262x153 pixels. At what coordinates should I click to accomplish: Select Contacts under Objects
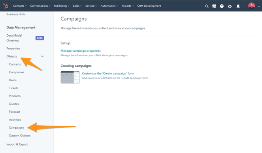coord(15,64)
